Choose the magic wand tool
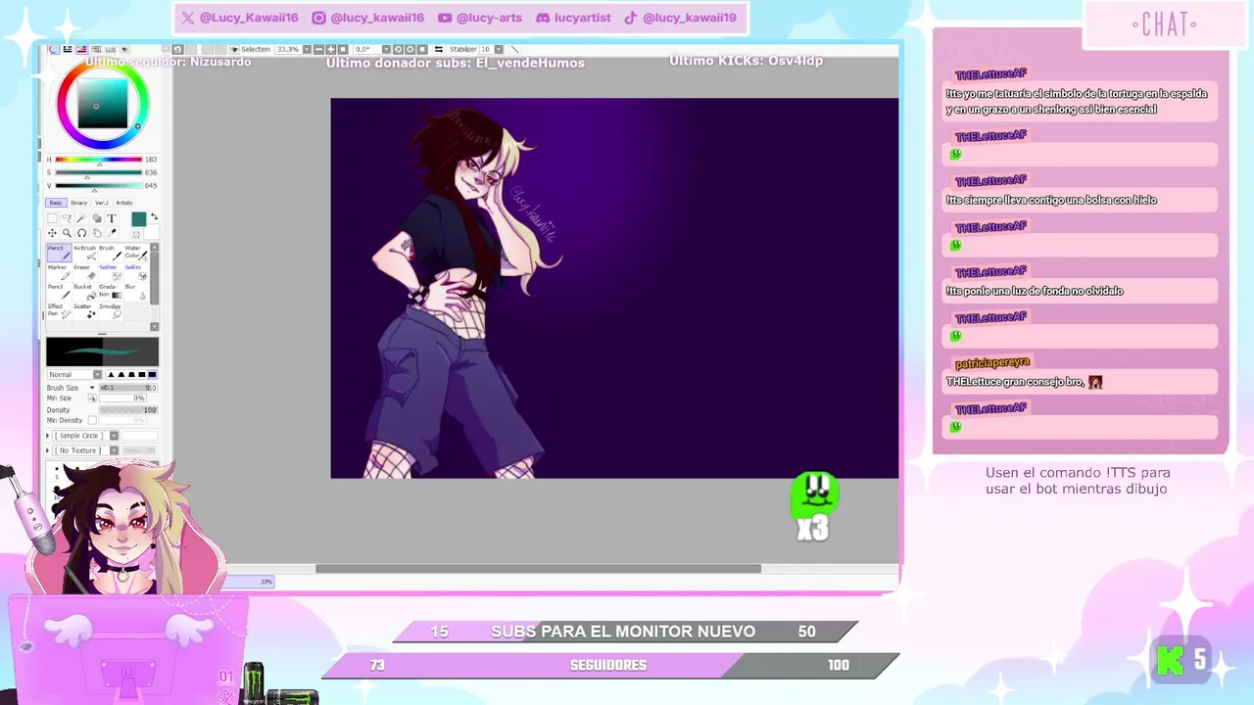Screen dimensions: 1254x705 tap(81, 218)
